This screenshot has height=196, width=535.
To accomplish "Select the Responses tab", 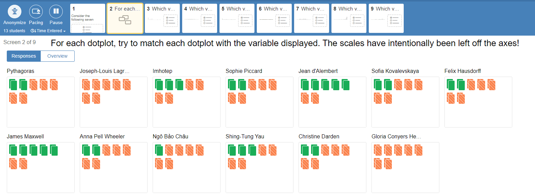I will 24,56.
